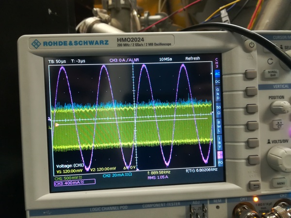Click the USB port symbol on front panel
This screenshot has width=291, height=218.
47,213
